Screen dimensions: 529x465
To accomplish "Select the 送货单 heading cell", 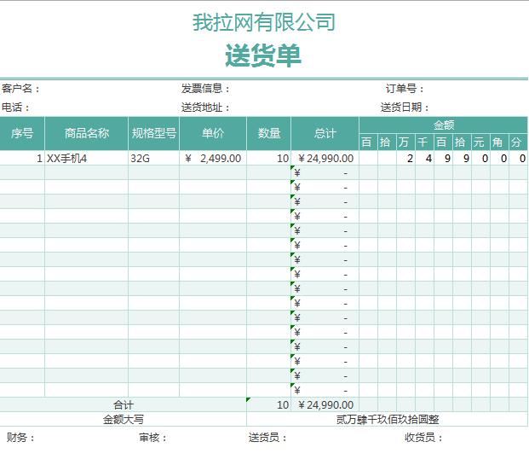I will click(263, 56).
